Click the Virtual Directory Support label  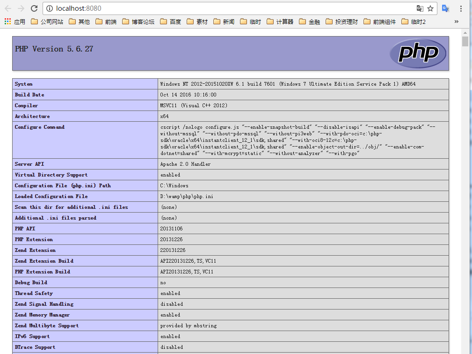pyautogui.click(x=51, y=175)
